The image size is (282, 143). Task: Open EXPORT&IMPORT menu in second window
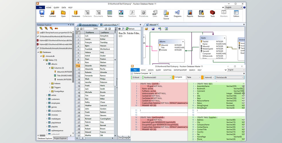tap(180, 70)
